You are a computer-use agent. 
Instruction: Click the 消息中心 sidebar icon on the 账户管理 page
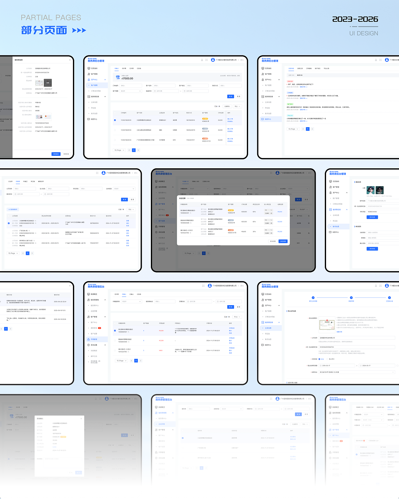[89, 119]
